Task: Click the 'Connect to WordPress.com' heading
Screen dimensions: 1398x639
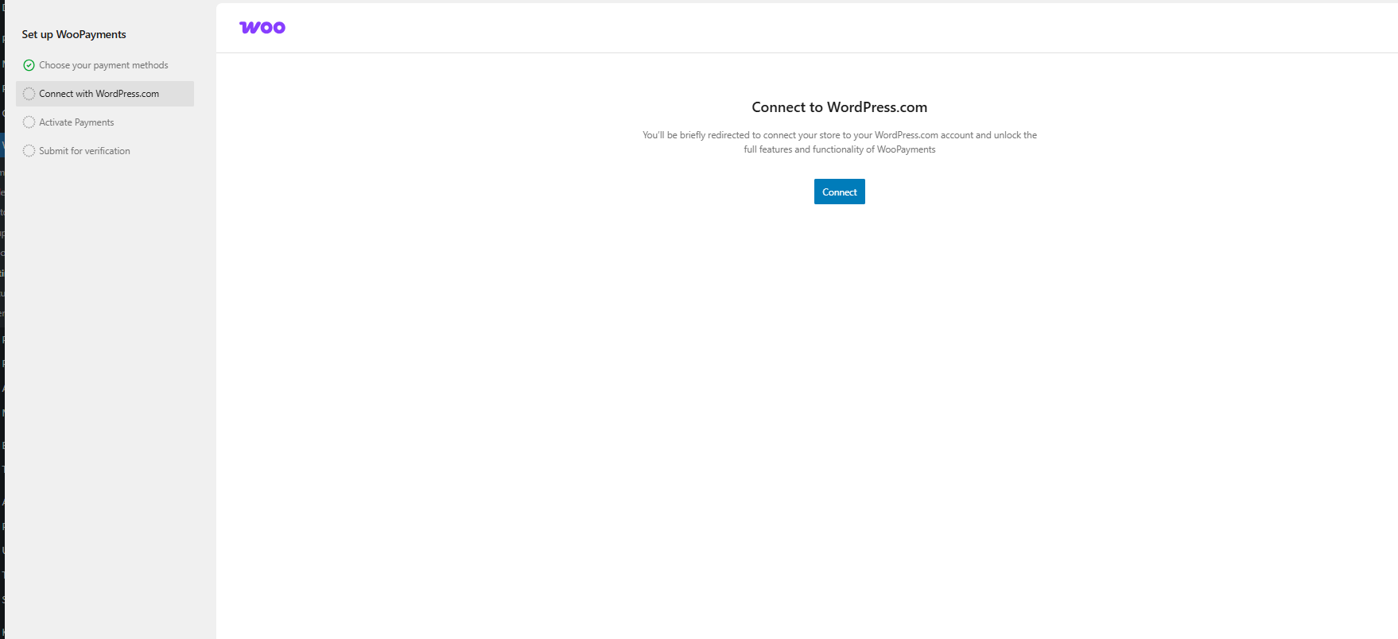Action: click(x=840, y=107)
